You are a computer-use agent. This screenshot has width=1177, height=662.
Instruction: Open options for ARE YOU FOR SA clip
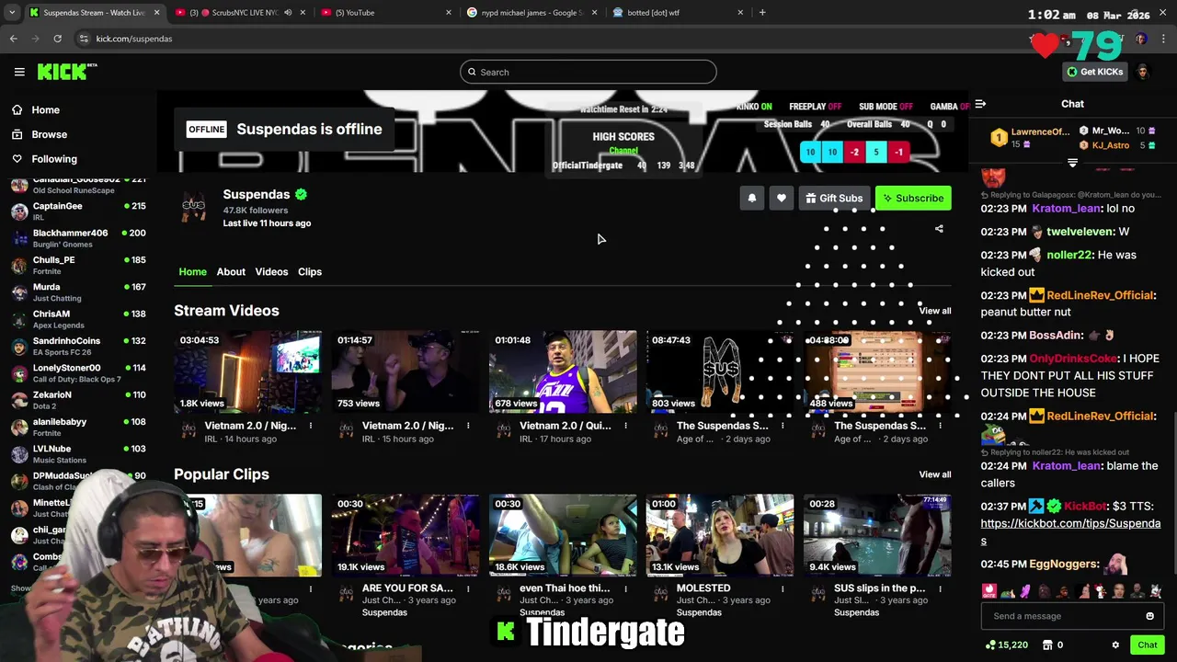[468, 588]
